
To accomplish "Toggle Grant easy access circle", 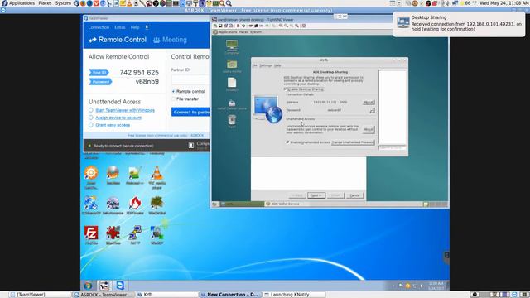I will (90, 125).
